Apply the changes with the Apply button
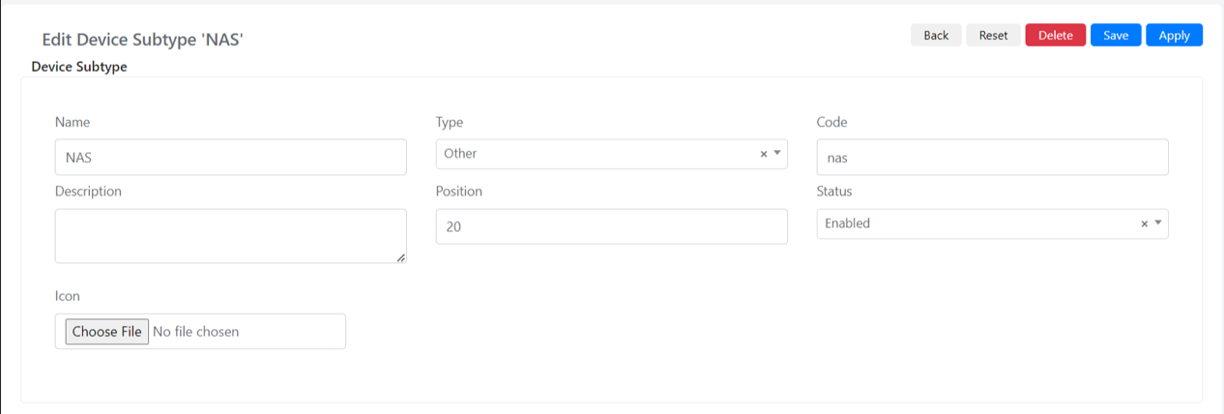The image size is (1224, 414). click(1174, 35)
